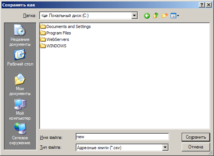Image resolution: width=214 pixels, height=156 pixels.
Task: Go back using the green arrow icon
Action: tap(147, 16)
